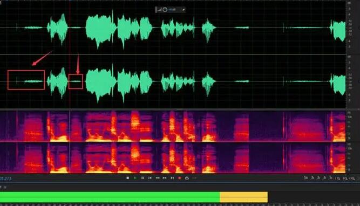The width and height of the screenshot is (360, 206).
Task: Toggle Loop Playback button
Action: (187, 178)
